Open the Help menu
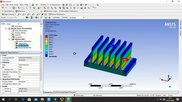This screenshot has height=102, width=182. [26, 5]
